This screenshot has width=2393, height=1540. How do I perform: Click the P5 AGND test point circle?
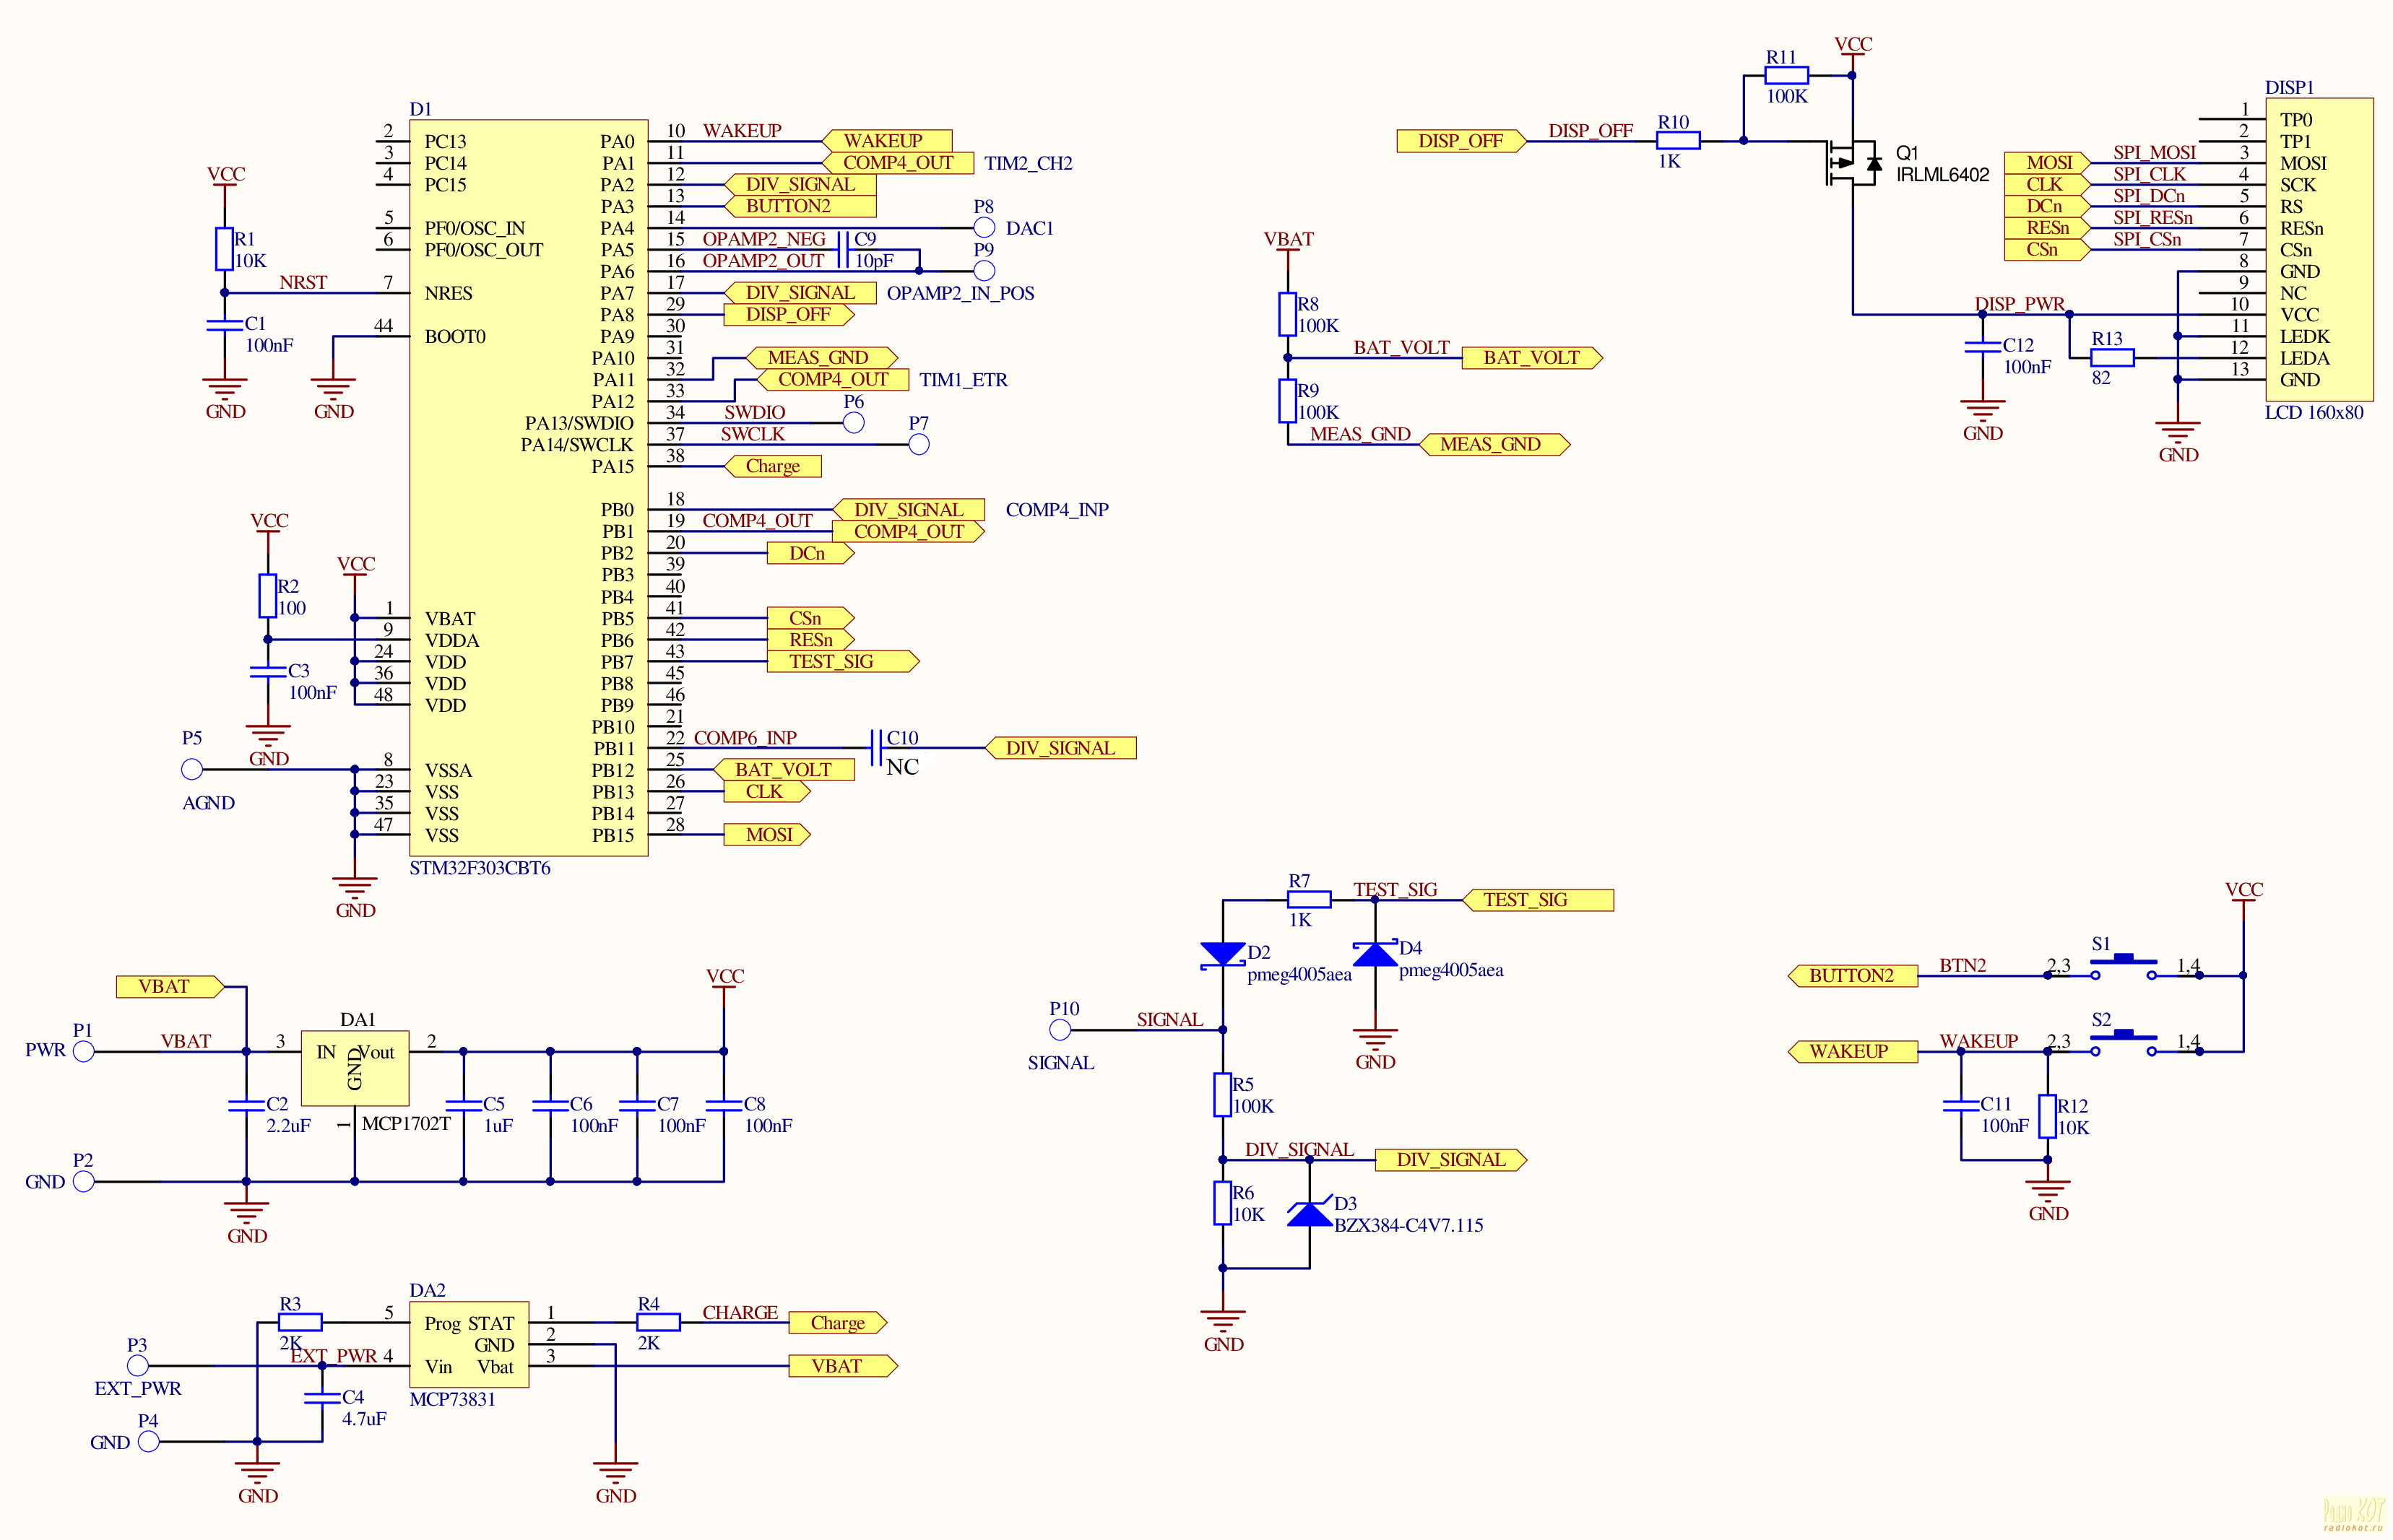pos(192,769)
